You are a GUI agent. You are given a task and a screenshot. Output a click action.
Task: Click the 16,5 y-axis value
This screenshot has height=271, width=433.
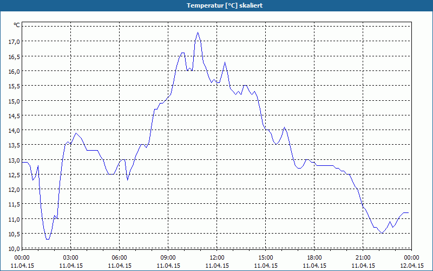15,57
